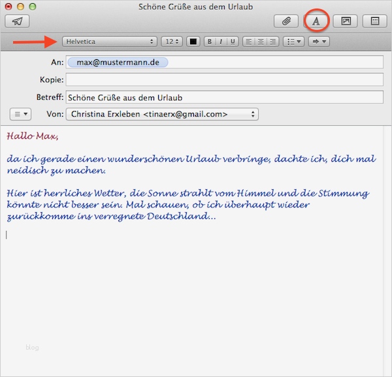Center the text alignment
This screenshot has height=377, width=392.
tap(261, 42)
